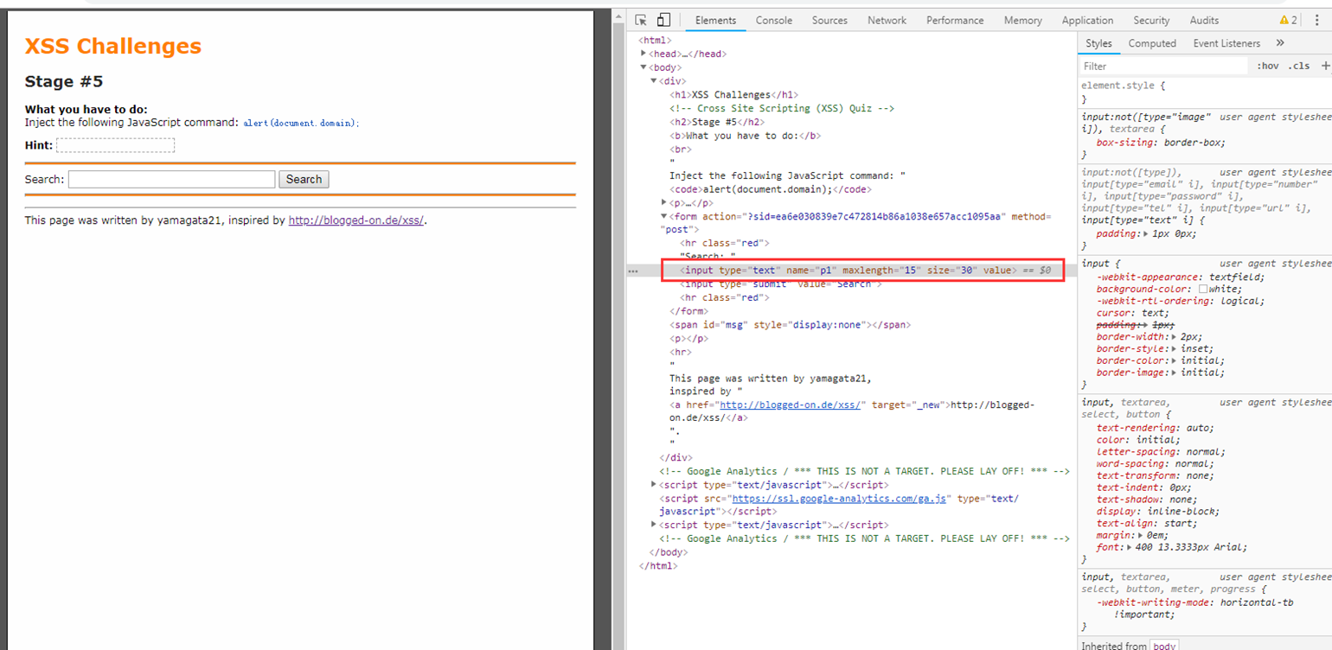Toggle the device toolbar icon
This screenshot has width=1332, height=650.
pos(663,20)
